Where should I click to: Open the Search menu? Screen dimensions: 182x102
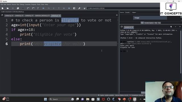coord(9,5)
